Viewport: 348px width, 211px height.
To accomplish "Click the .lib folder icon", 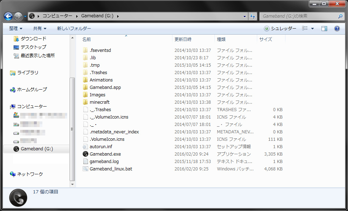I will click(85, 58).
